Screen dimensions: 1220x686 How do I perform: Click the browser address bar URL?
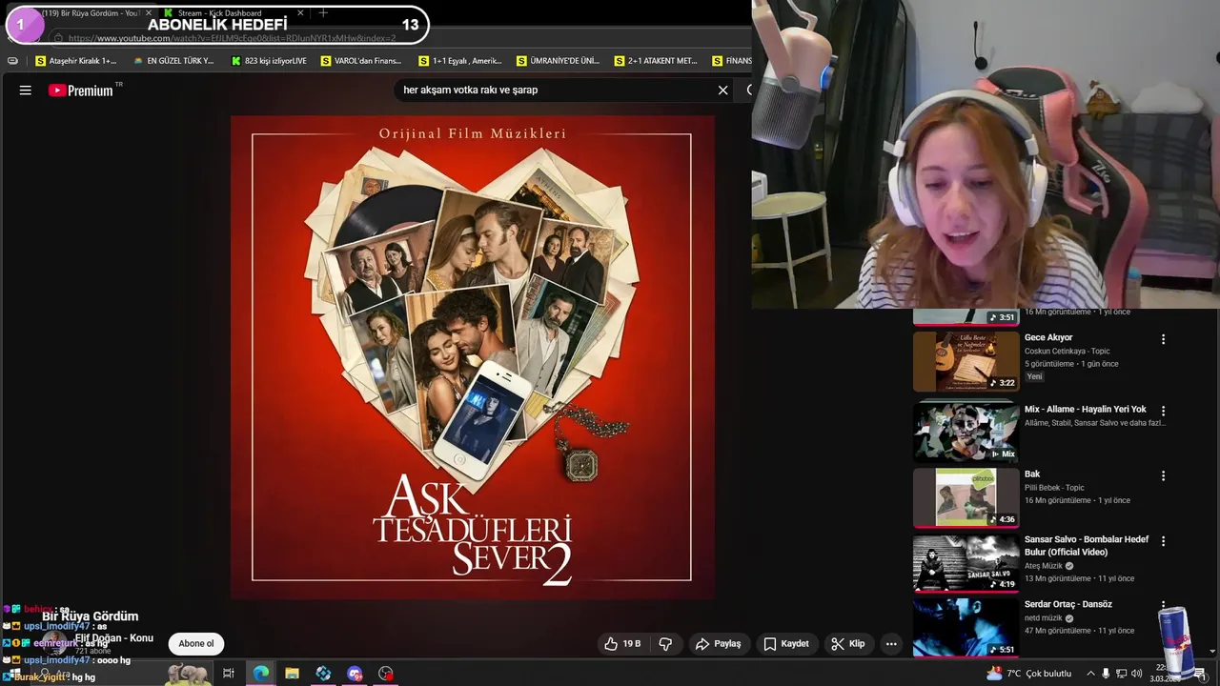point(232,38)
